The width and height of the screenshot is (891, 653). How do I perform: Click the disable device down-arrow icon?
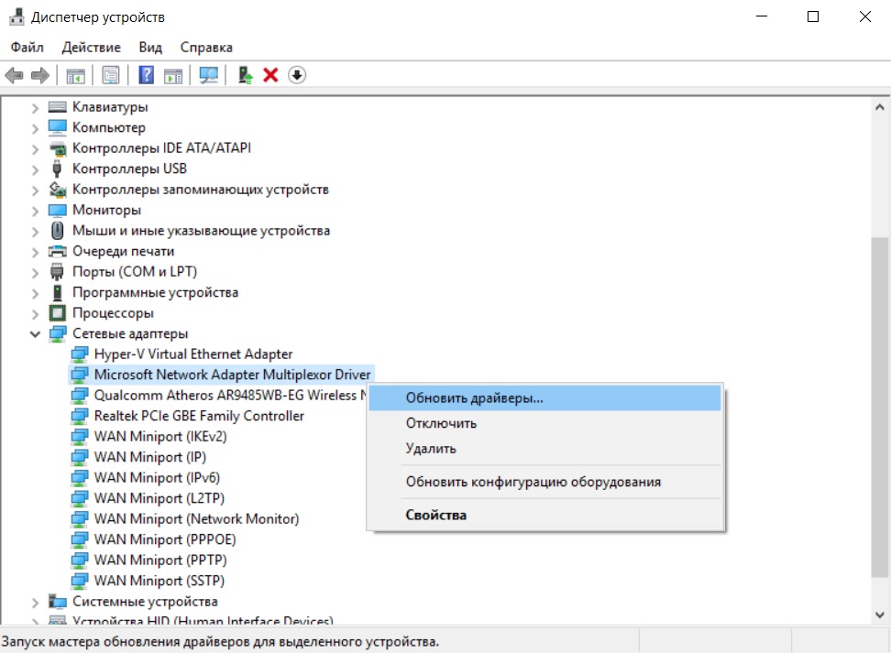[x=296, y=75]
